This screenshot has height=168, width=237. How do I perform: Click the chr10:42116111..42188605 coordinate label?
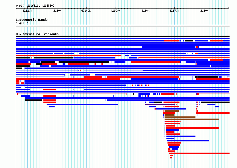point(35,6)
